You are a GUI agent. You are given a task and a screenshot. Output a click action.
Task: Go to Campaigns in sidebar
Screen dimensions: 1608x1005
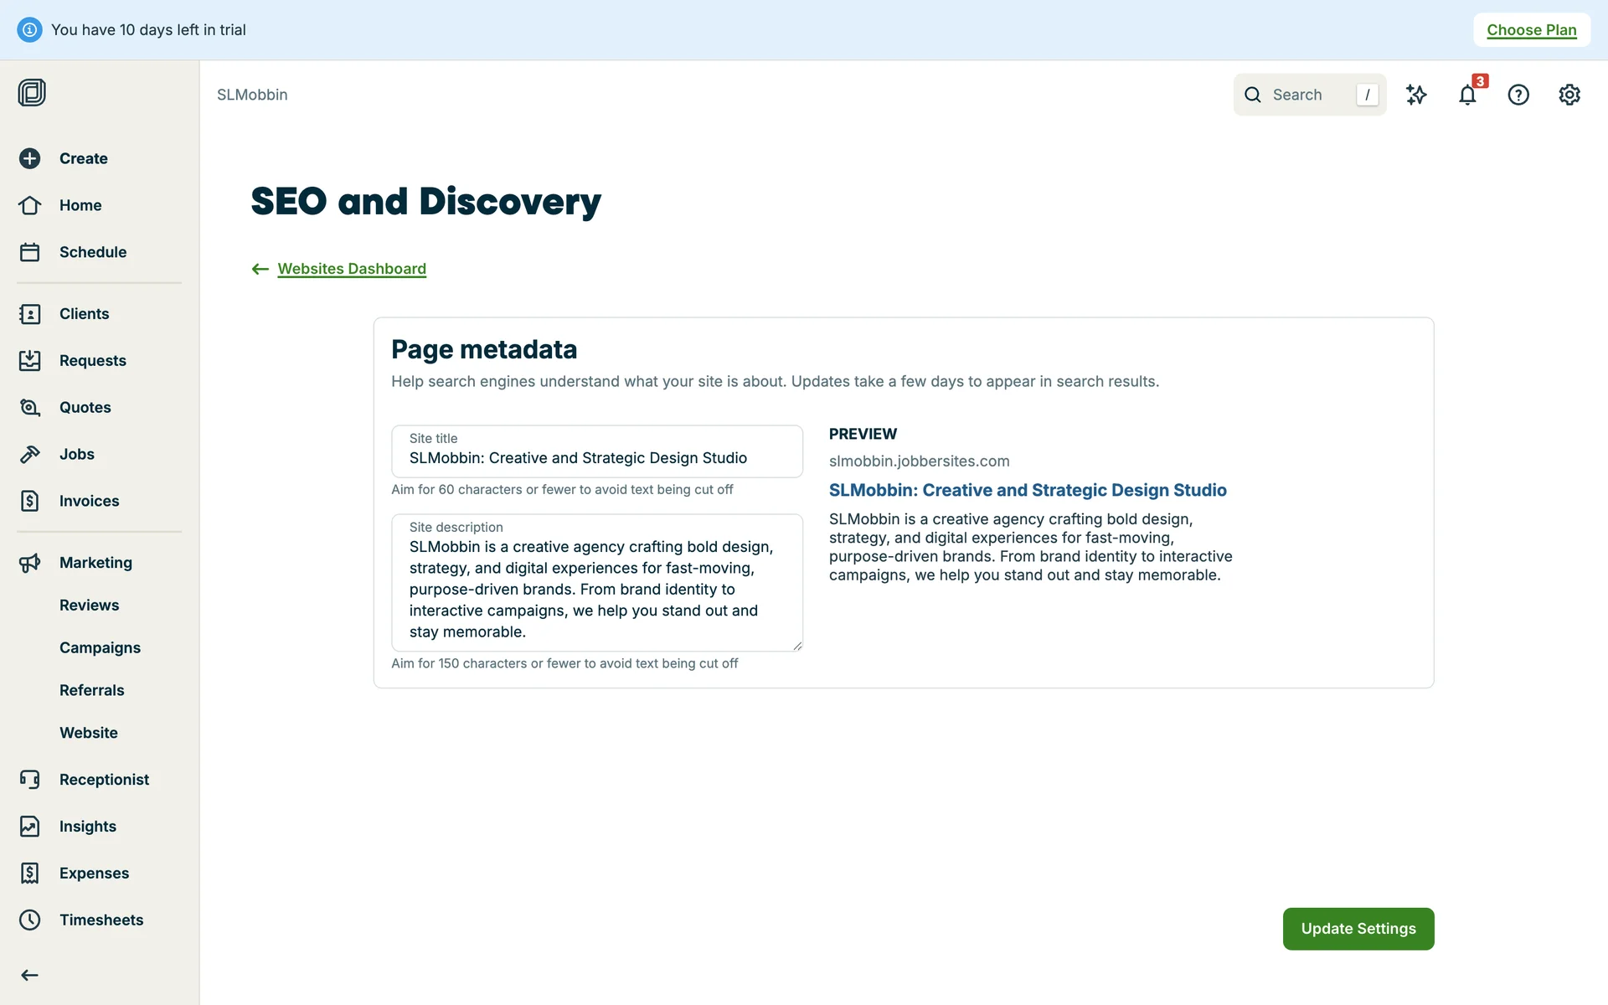pos(100,647)
